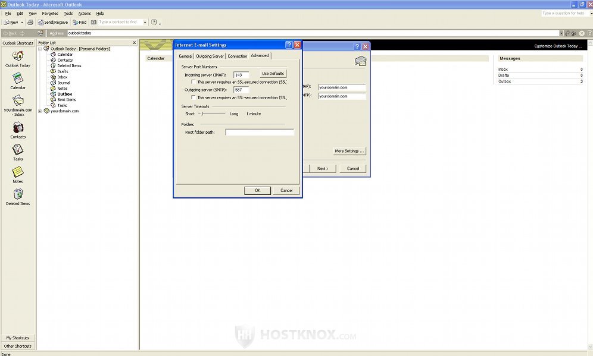Enable SSL checkbox for outgoing SMTP server
This screenshot has height=356, width=593.
[x=193, y=97]
